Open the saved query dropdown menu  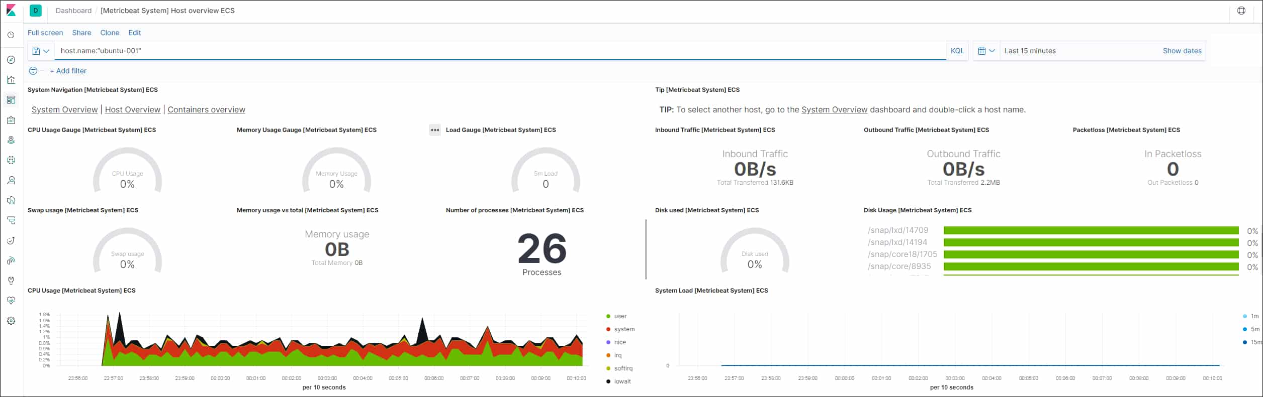[41, 51]
